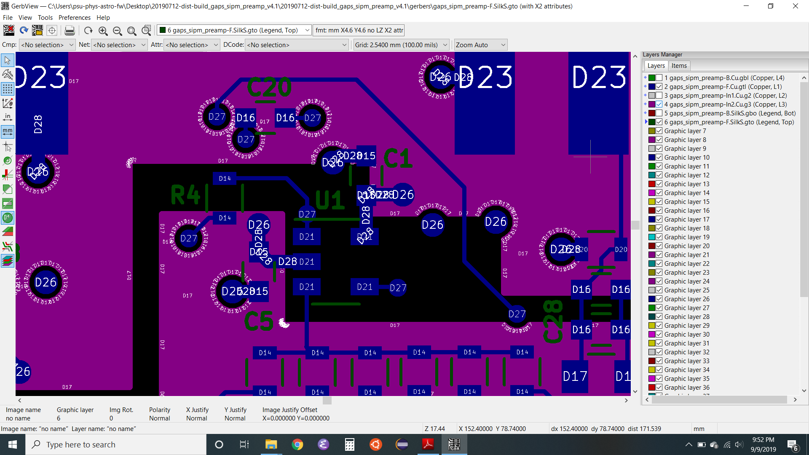Uncheck the F.Cu.gtl copper L1 layer
Screen dimensions: 809x455
click(659, 87)
